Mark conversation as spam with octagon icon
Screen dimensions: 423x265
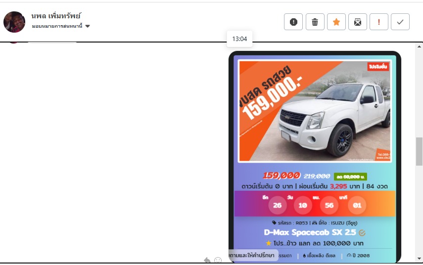coord(293,22)
